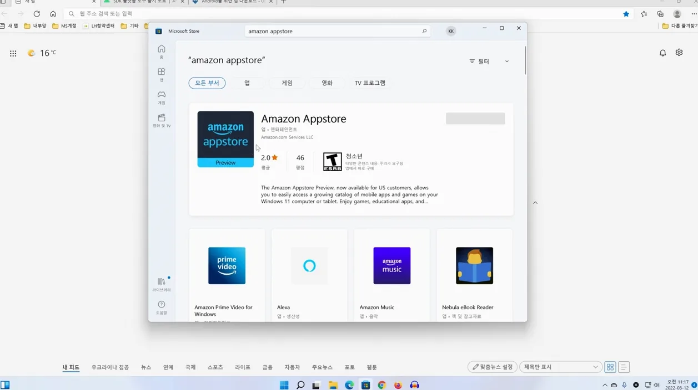Select the 금융 feed tab
The width and height of the screenshot is (698, 390).
pyautogui.click(x=268, y=367)
